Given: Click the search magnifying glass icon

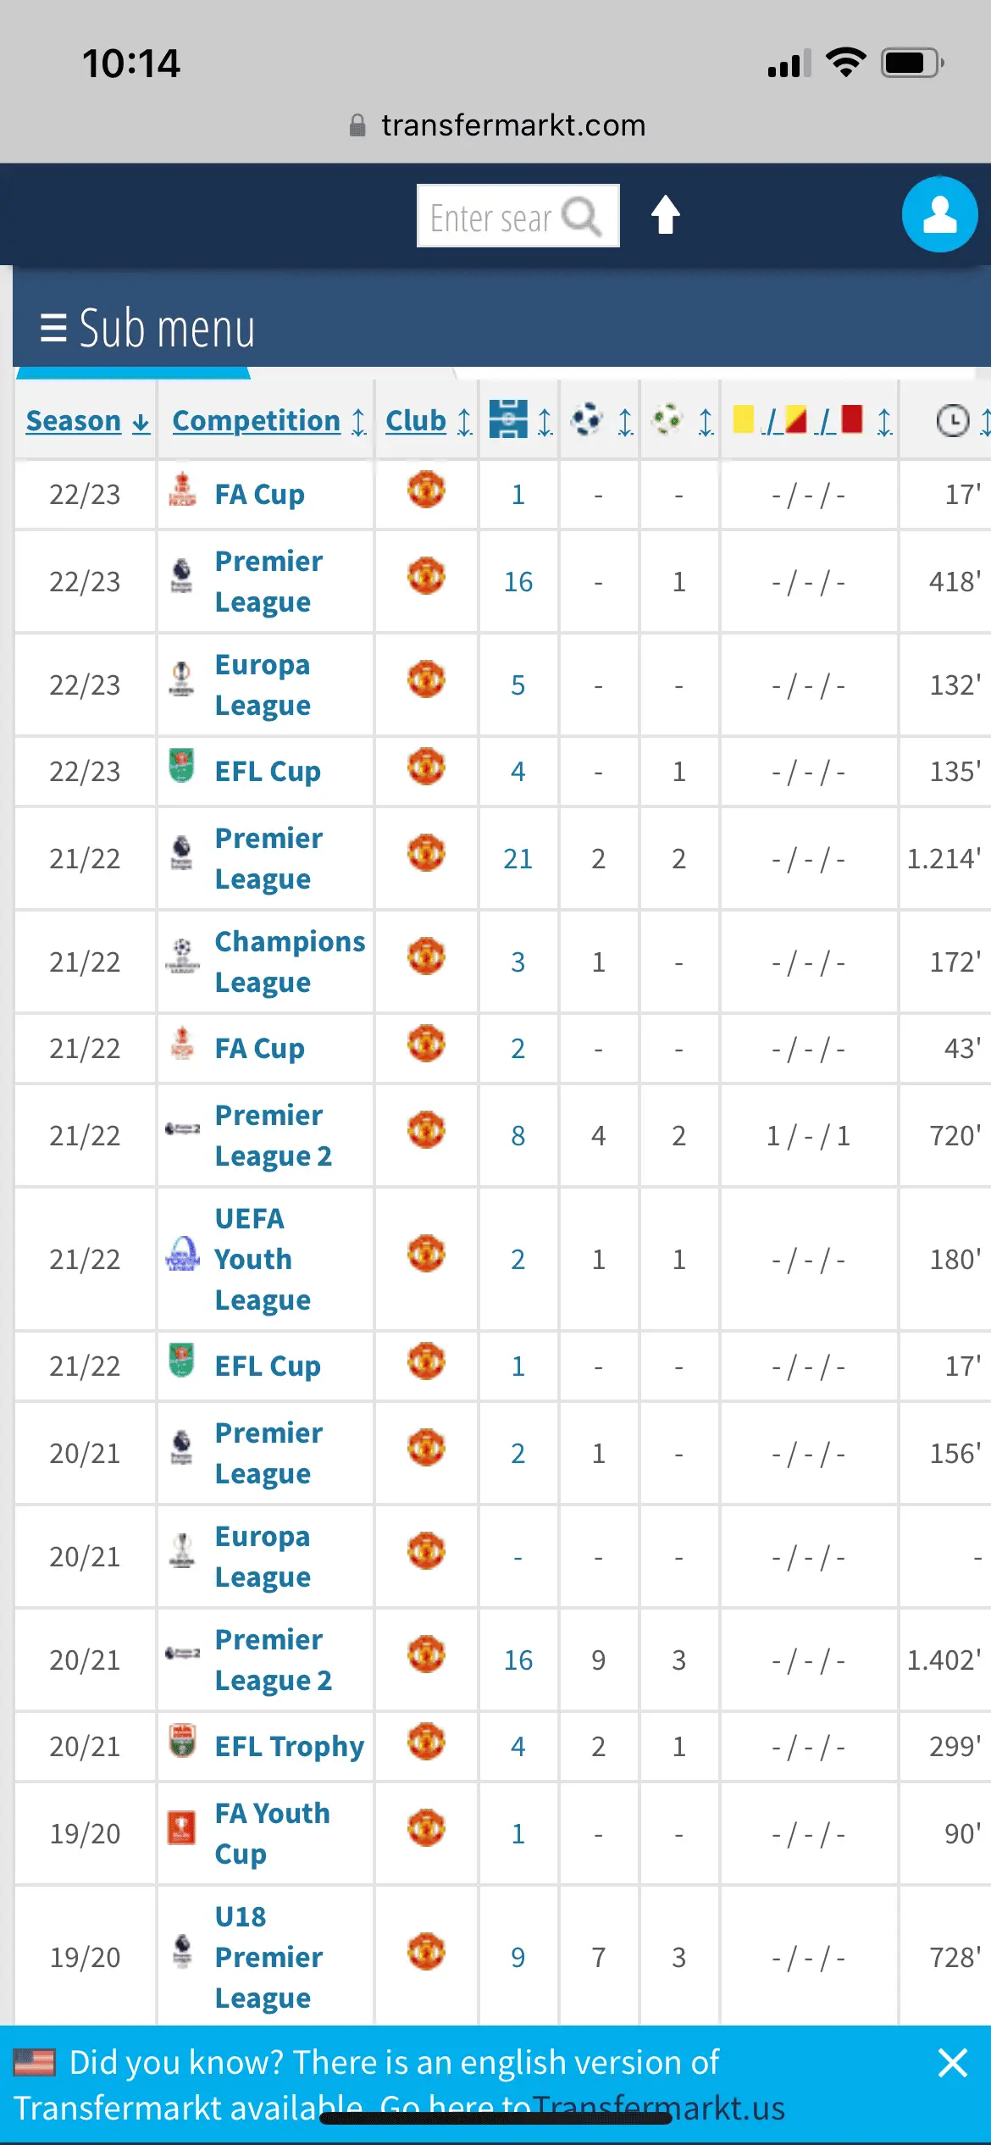Looking at the screenshot, I should click(582, 217).
